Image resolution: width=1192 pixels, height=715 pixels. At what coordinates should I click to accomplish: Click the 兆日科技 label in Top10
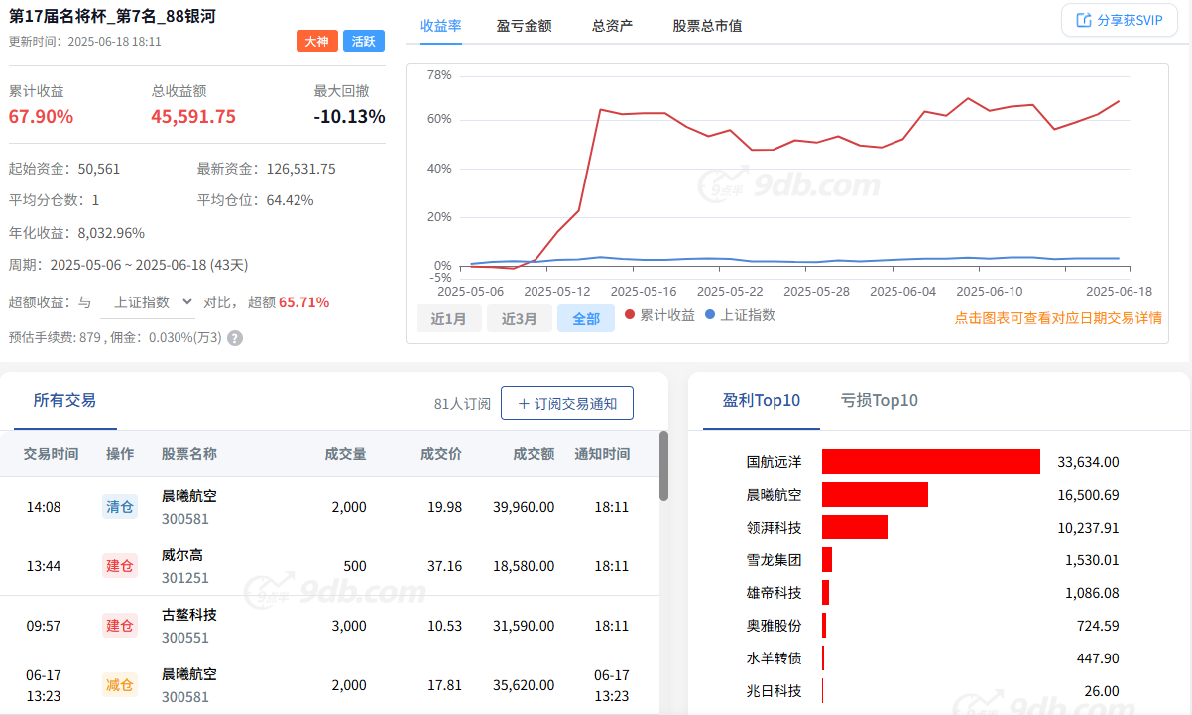[775, 691]
